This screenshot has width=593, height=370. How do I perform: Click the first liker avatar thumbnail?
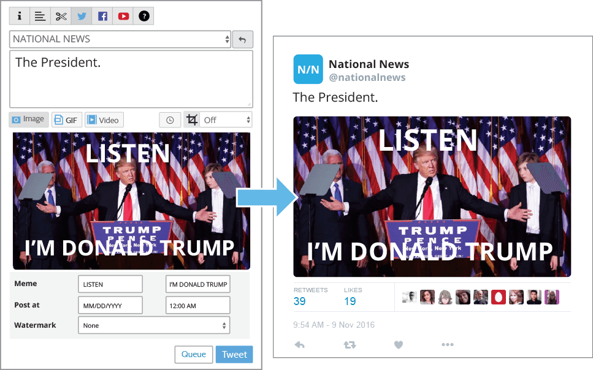[409, 297]
